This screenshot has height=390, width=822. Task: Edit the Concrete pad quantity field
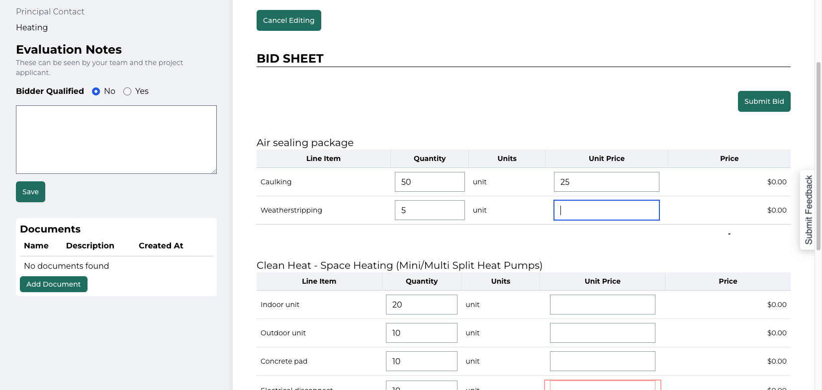[422, 361]
